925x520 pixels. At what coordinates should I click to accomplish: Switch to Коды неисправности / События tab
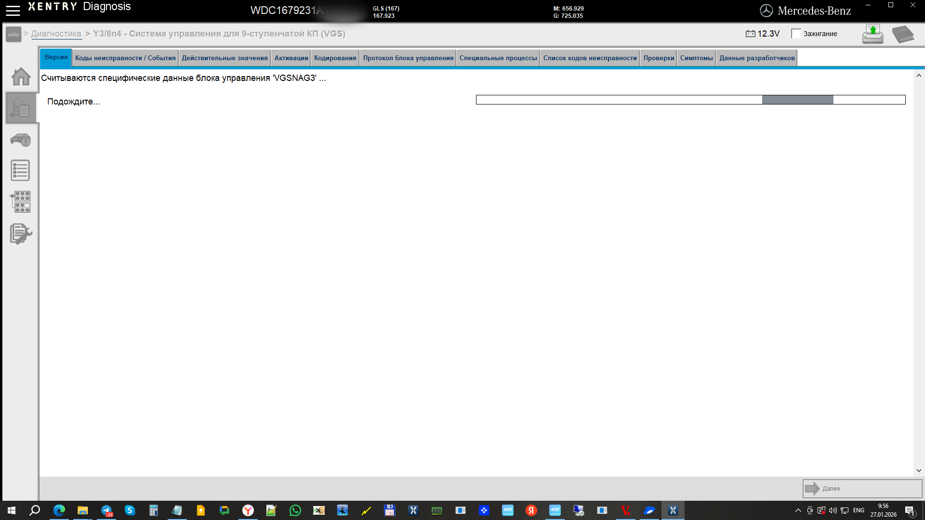coord(125,58)
